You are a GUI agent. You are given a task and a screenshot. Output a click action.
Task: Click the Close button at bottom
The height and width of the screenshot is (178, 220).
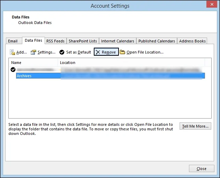(x=202, y=169)
